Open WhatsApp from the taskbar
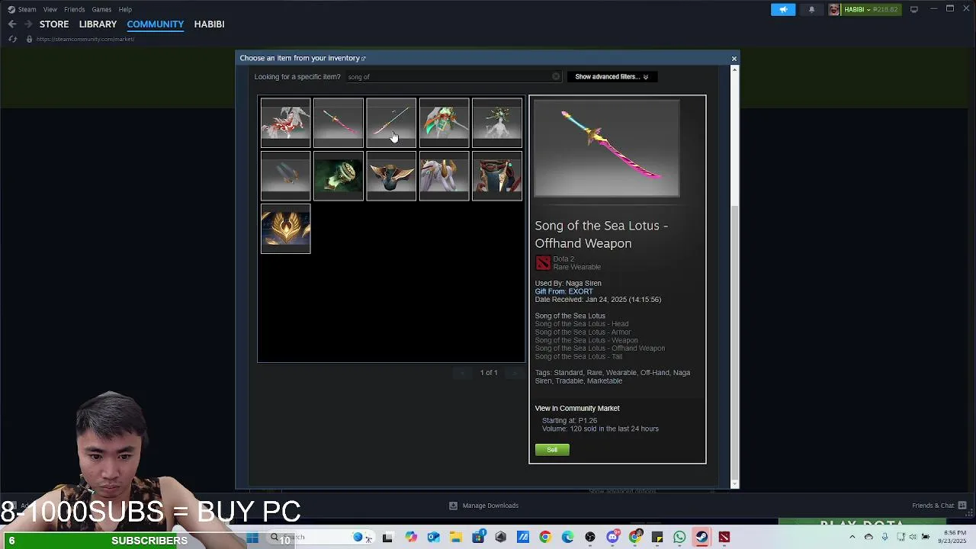The height and width of the screenshot is (549, 976). pos(679,538)
